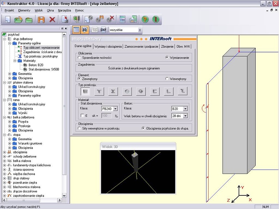279x209 pixels.
Task: Select 'Zewnętrzny' element radio button
Action: coord(80,79)
